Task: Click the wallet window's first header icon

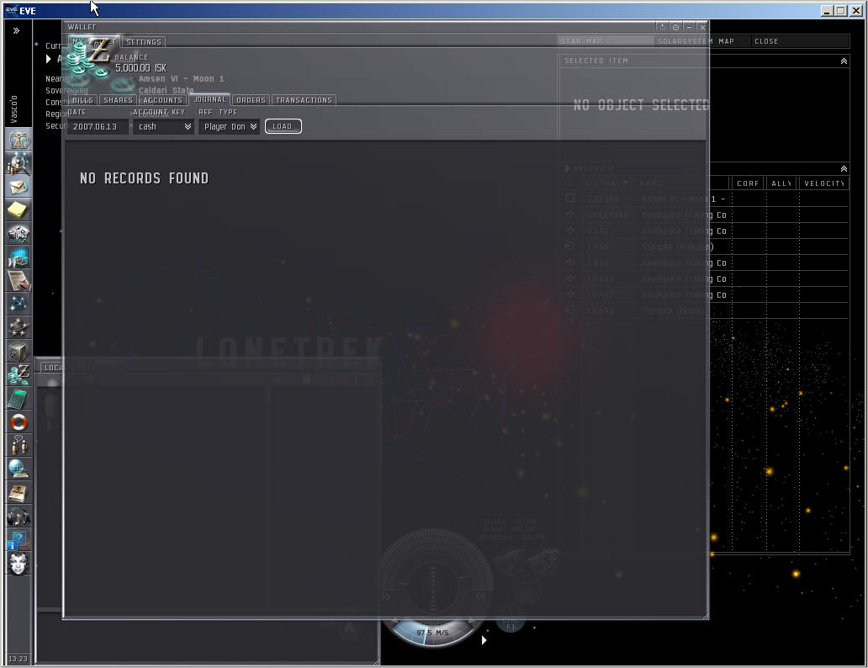Action: coord(662,27)
